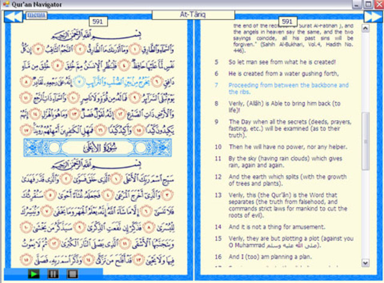Maximize the Qur'an Navigator window
Screen dimensions: 384x283
pyautogui.click(x=368, y=4)
